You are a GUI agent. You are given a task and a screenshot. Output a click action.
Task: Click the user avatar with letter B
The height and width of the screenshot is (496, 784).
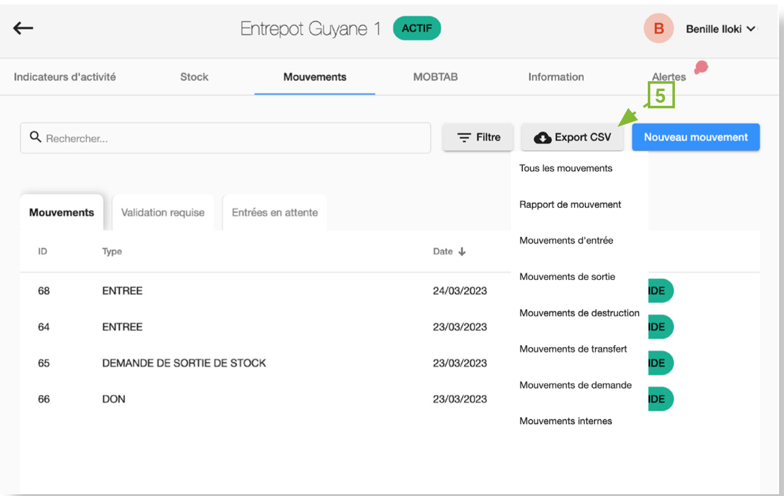658,29
